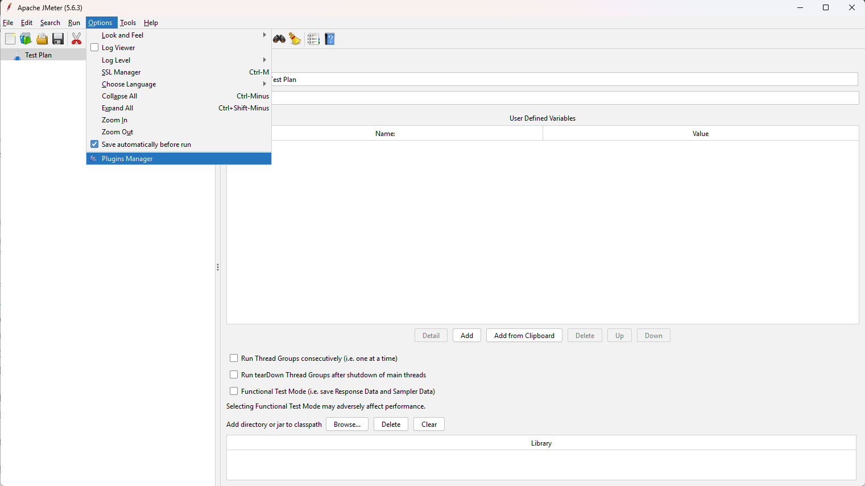Click the Up button

(619, 336)
